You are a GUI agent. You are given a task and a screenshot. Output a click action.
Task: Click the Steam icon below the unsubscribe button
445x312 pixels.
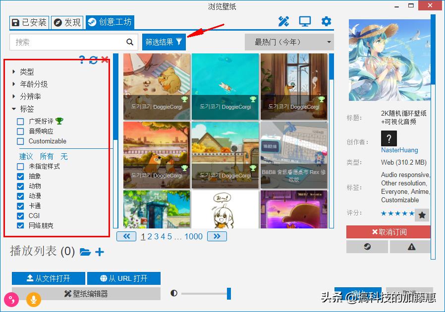(367, 246)
